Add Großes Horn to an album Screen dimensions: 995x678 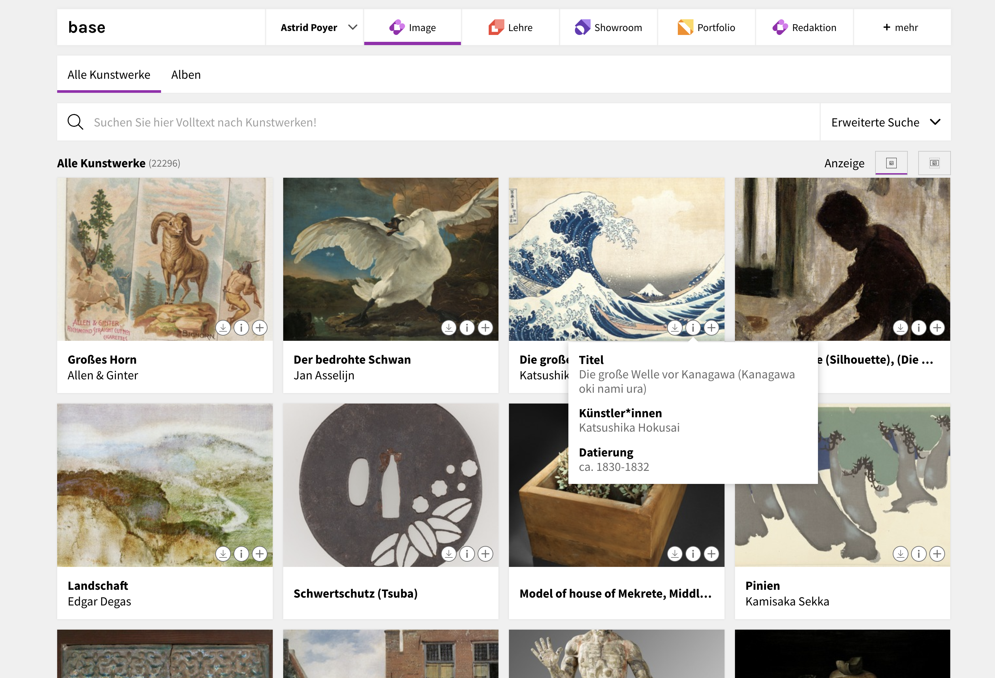pos(259,328)
